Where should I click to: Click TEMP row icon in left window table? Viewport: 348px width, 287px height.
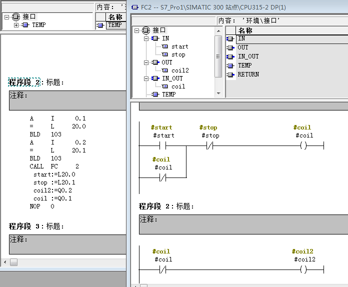pos(100,25)
